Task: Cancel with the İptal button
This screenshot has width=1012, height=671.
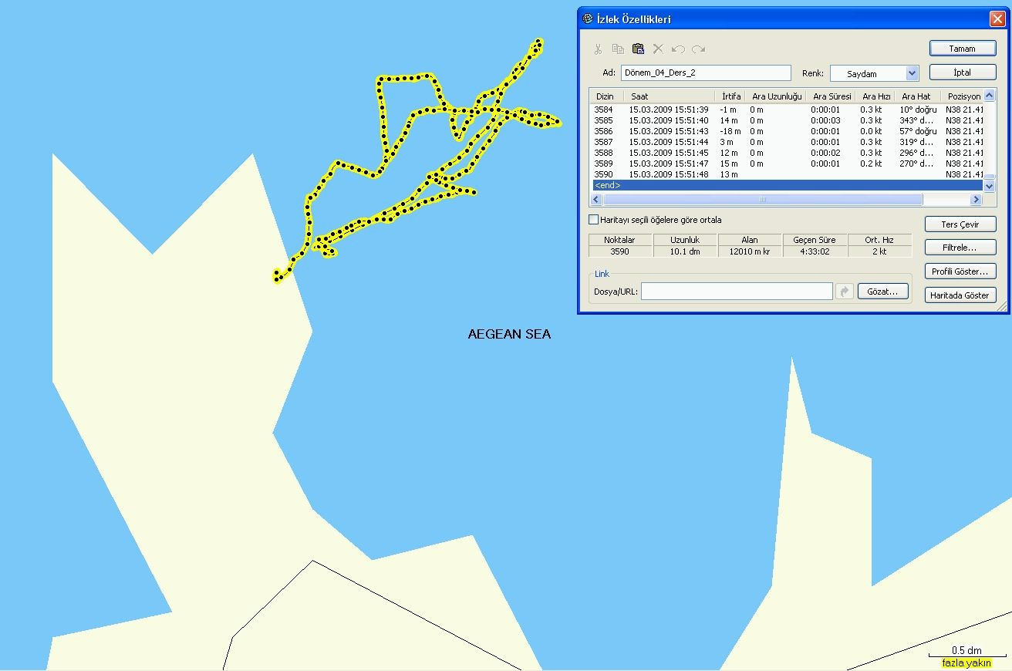Action: coord(962,72)
